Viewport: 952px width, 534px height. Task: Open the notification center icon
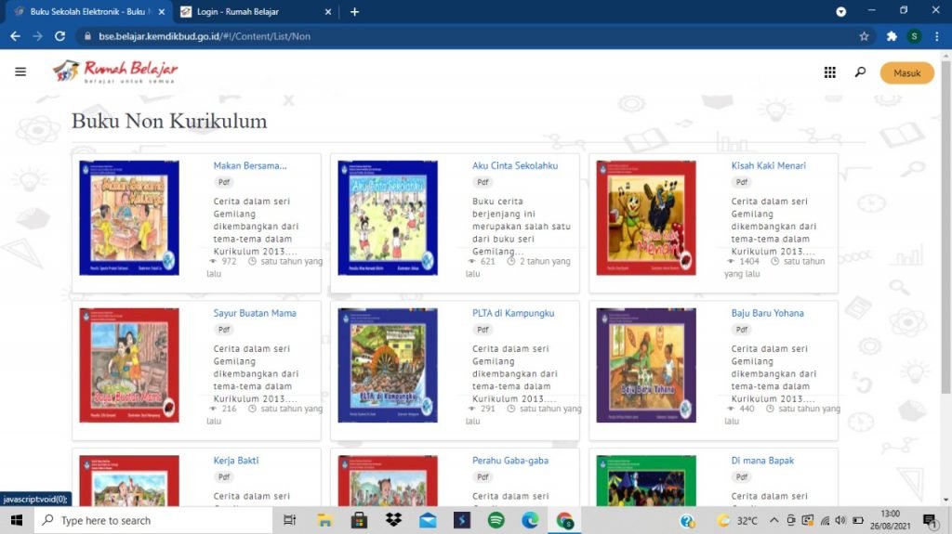[930, 521]
